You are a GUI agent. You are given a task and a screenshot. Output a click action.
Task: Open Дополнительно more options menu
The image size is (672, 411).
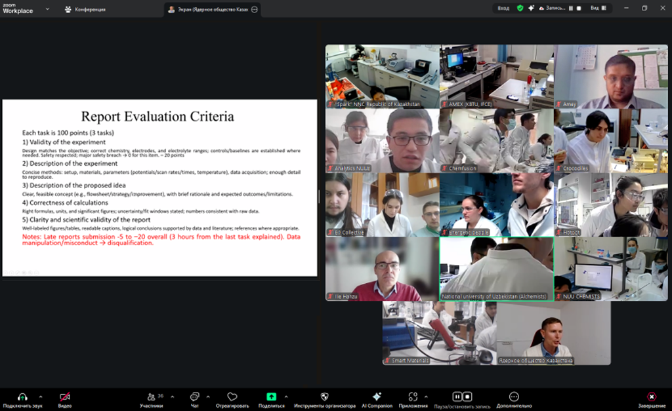514,397
